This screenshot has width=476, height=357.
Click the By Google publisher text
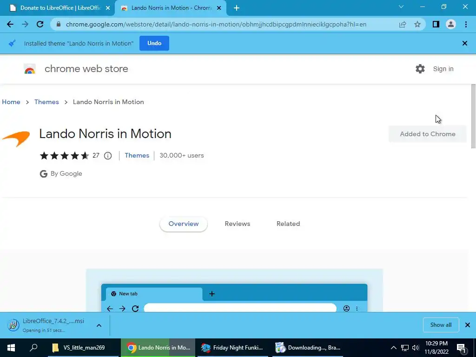click(66, 174)
